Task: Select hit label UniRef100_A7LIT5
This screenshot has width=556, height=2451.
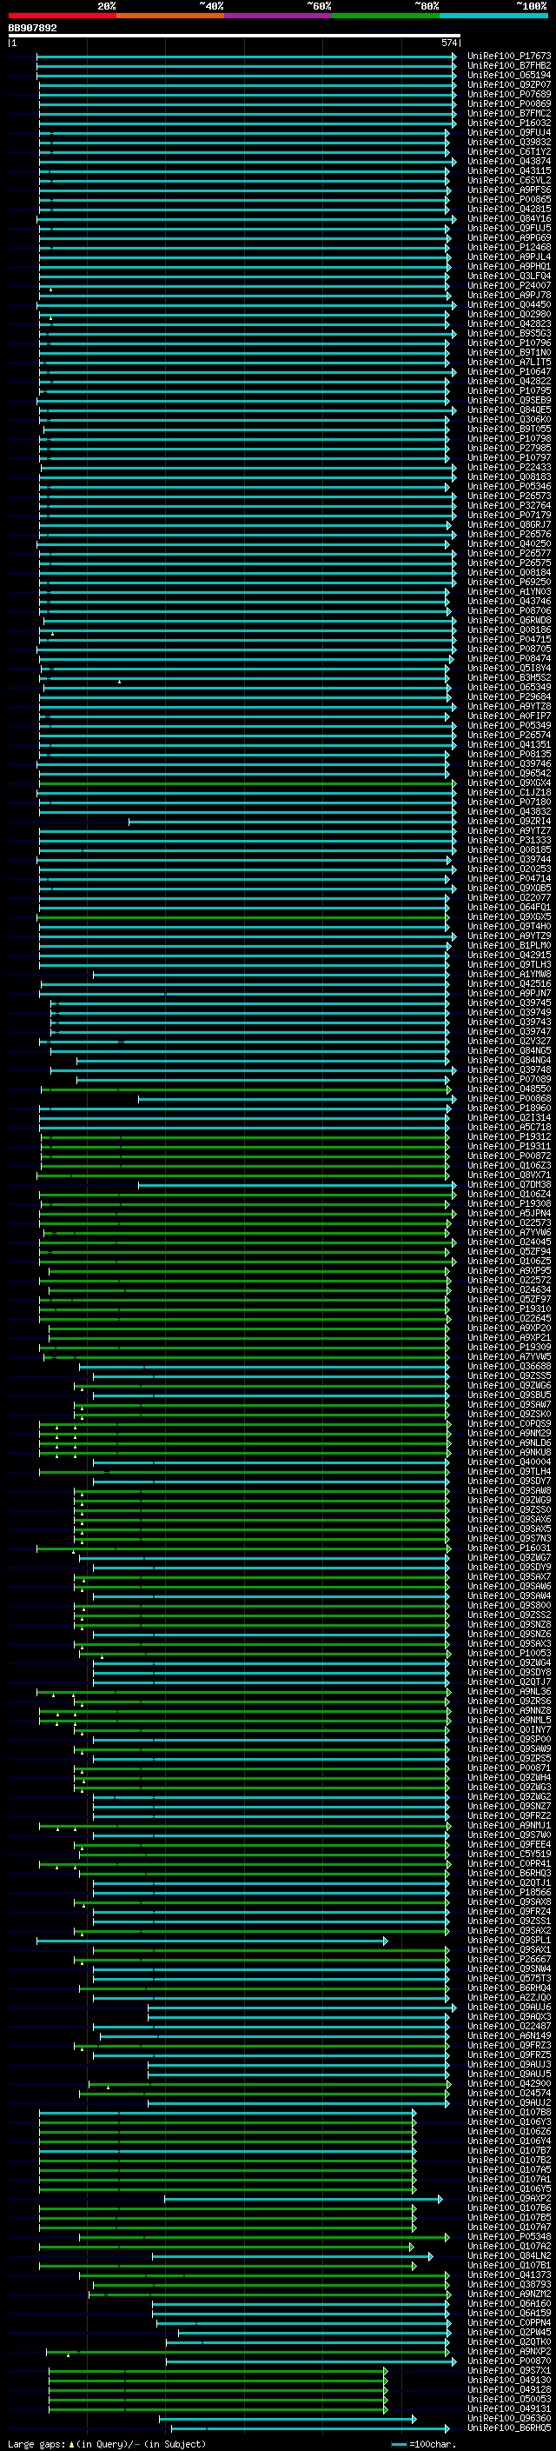Action: (x=509, y=363)
